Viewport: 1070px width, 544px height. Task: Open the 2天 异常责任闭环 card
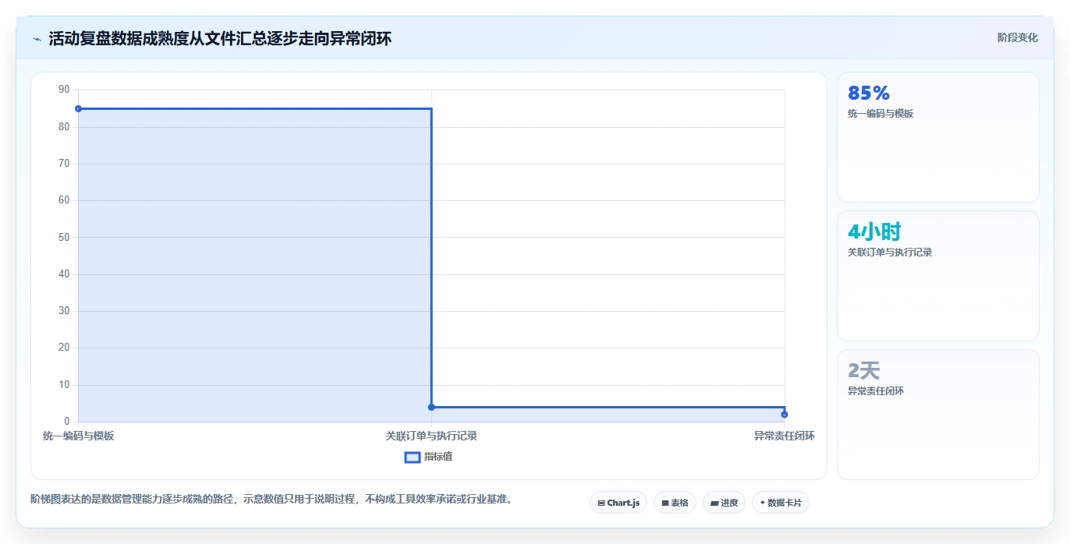[x=937, y=415]
